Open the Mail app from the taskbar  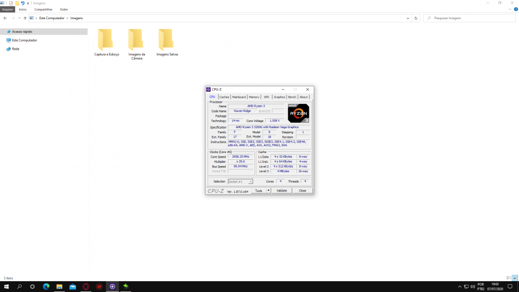72,286
